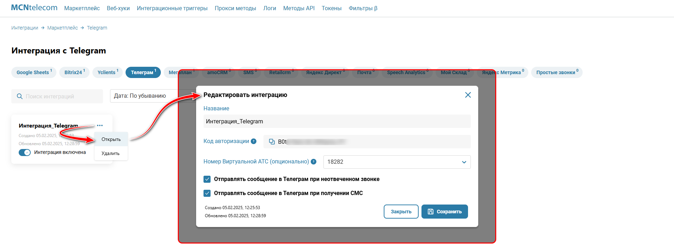Uncheck message on неотвеченном звонке checkbox
The height and width of the screenshot is (246, 674).
[207, 179]
